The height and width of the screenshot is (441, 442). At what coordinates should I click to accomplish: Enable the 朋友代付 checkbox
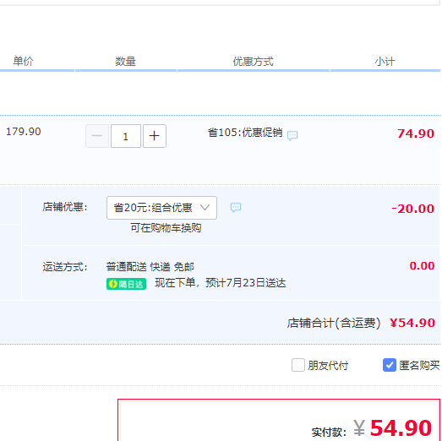click(298, 365)
